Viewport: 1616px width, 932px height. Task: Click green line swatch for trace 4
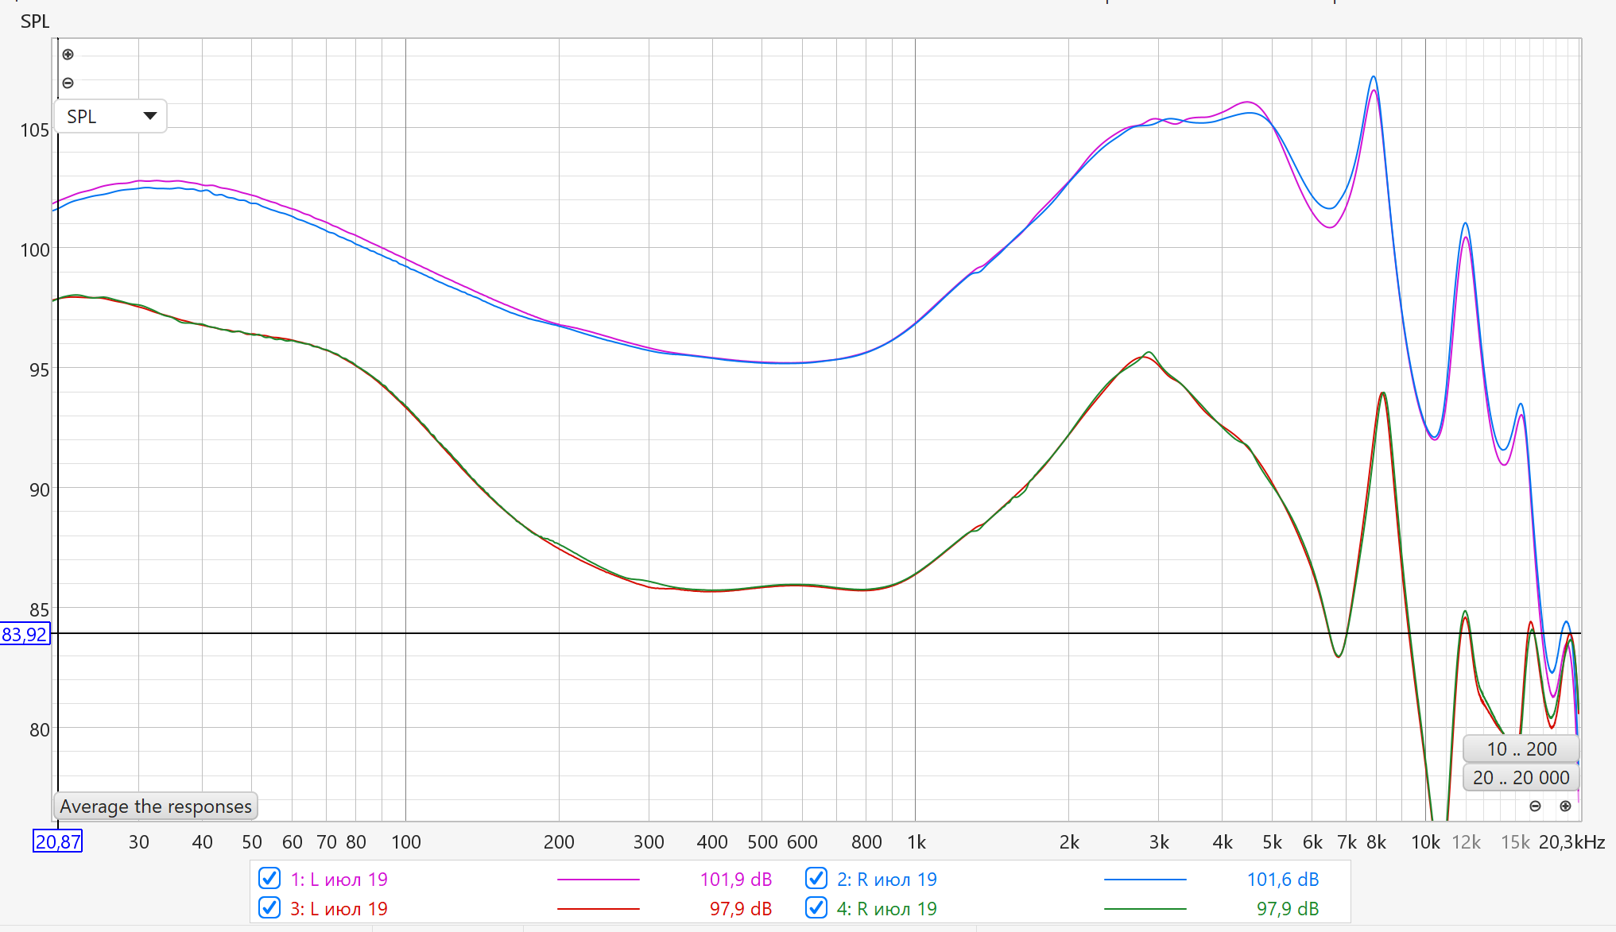tap(1145, 908)
